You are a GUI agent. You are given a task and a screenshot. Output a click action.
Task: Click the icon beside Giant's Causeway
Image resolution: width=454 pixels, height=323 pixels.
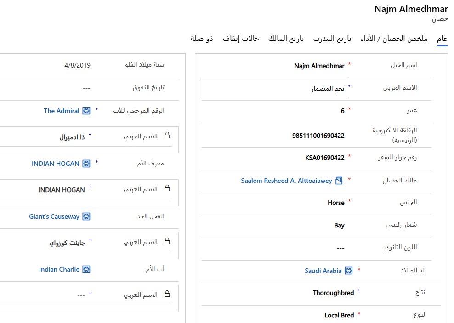click(86, 216)
